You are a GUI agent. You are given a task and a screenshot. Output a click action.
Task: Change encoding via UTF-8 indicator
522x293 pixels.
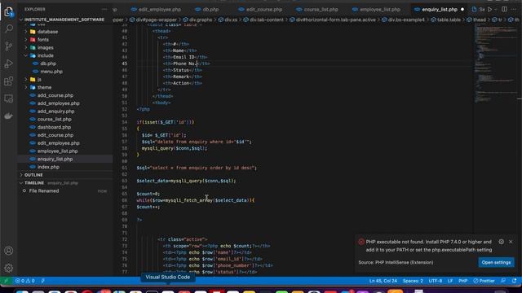click(435, 281)
